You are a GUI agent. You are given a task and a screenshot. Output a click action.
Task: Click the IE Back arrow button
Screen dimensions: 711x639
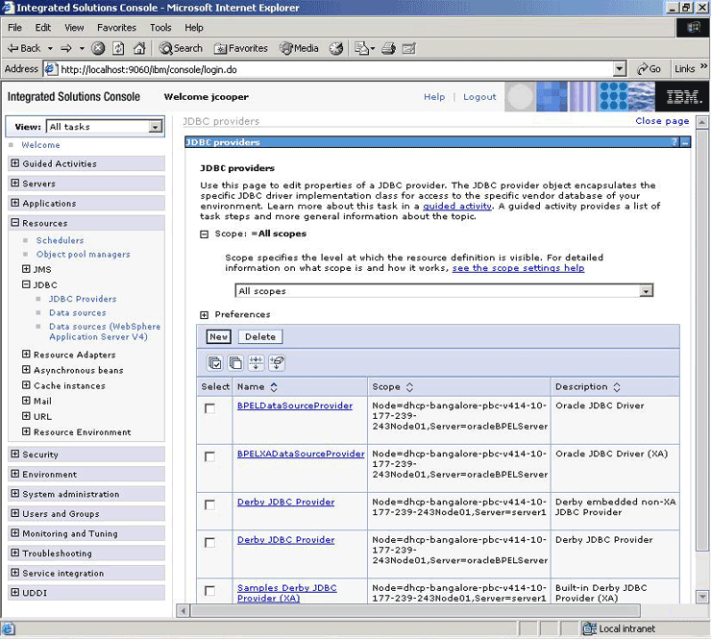pyautogui.click(x=24, y=48)
